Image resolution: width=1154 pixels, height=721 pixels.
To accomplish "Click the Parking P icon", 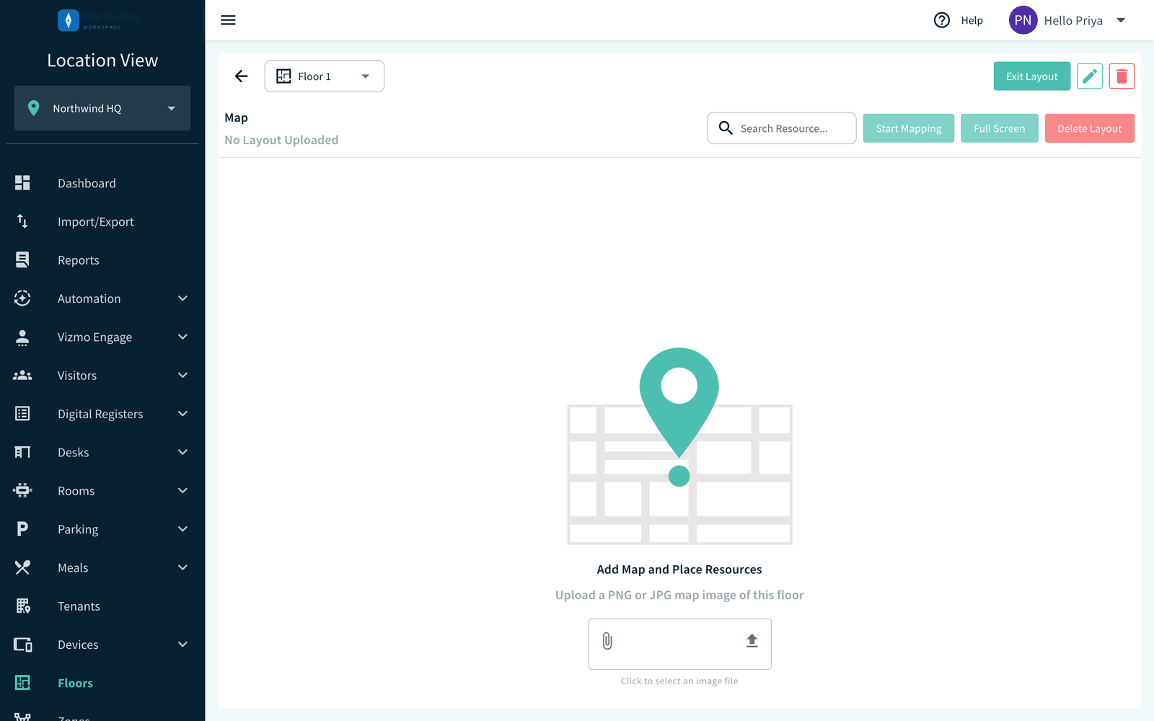I will coord(22,529).
